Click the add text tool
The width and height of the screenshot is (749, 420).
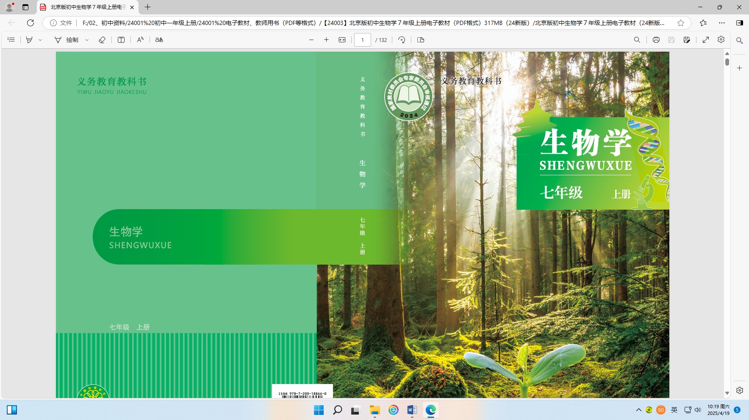(x=121, y=40)
